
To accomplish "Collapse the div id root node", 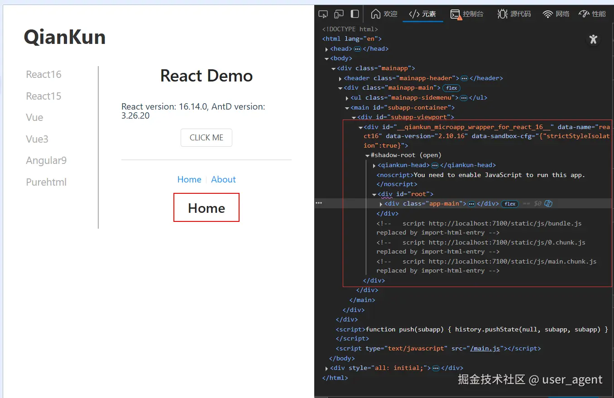I will click(374, 194).
